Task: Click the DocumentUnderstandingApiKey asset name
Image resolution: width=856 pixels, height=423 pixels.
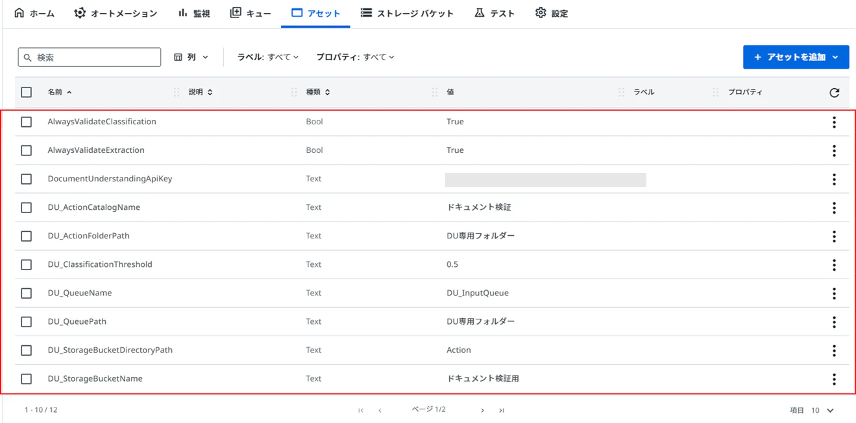Action: (110, 179)
